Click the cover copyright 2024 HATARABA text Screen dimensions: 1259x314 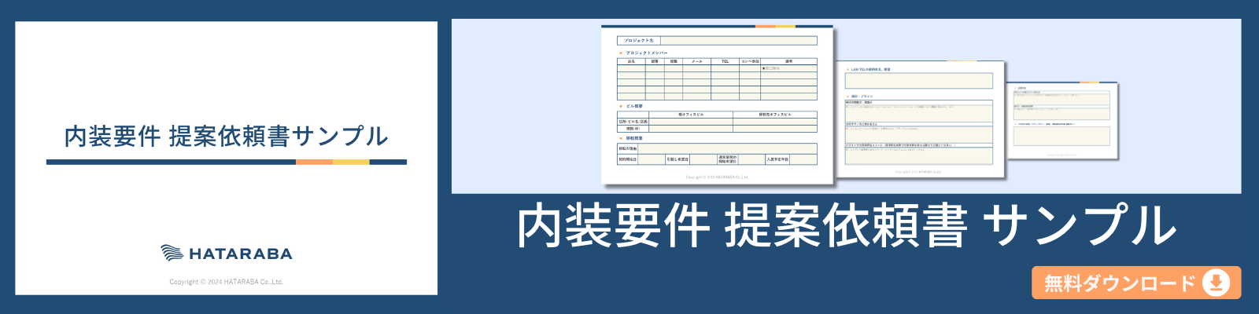coord(226,282)
